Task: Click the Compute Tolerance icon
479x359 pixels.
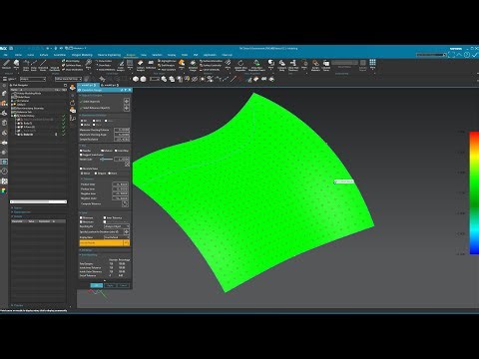Action: [x=125, y=203]
